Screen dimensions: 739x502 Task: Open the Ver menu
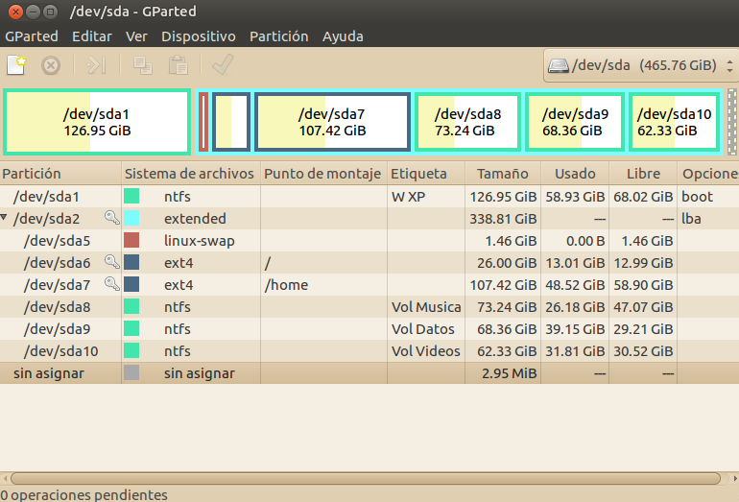[x=136, y=36]
